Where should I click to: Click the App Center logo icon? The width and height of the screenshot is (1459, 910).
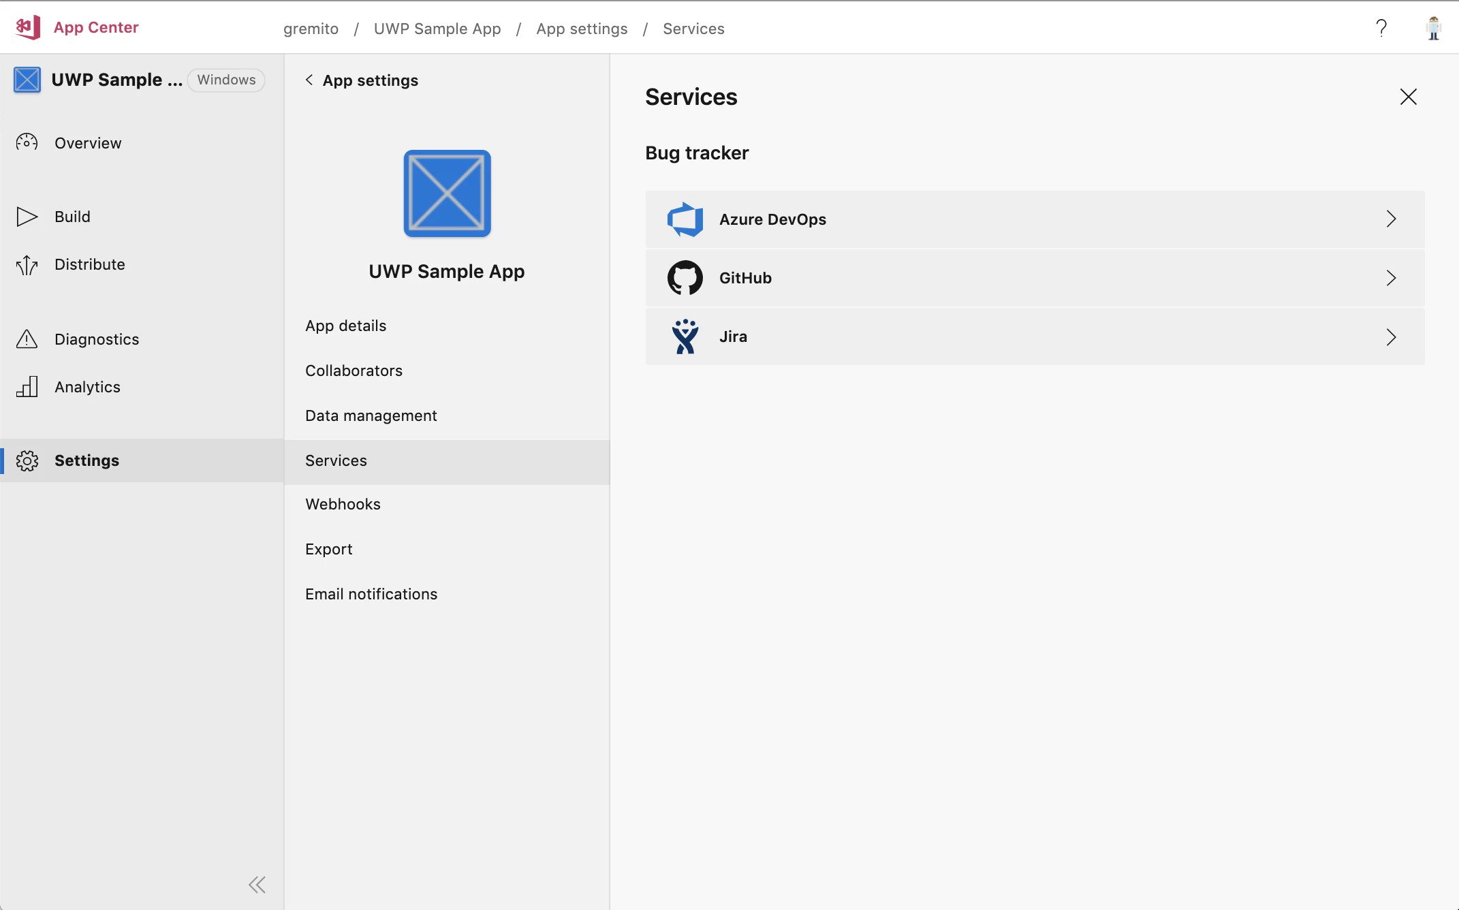click(x=28, y=27)
